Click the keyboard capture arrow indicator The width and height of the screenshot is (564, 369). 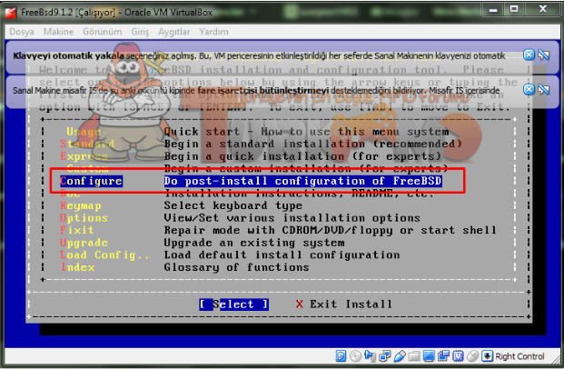point(487,356)
